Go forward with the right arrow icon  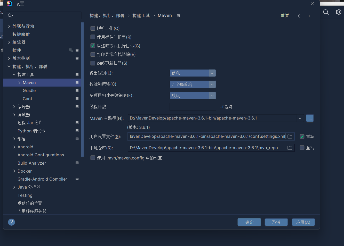(x=308, y=16)
